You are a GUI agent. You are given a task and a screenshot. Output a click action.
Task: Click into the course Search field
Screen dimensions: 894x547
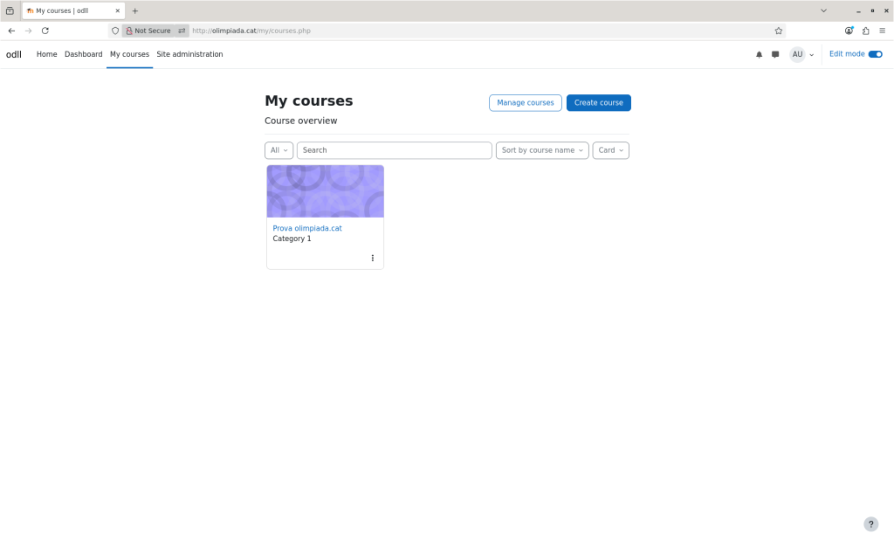394,150
